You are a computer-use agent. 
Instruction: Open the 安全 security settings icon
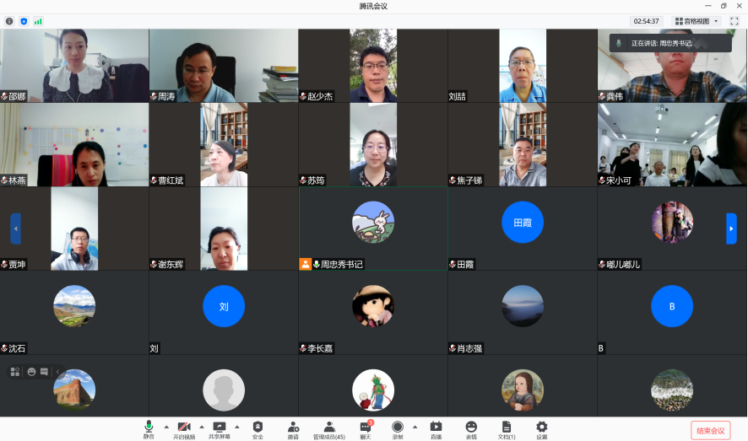pyautogui.click(x=257, y=428)
